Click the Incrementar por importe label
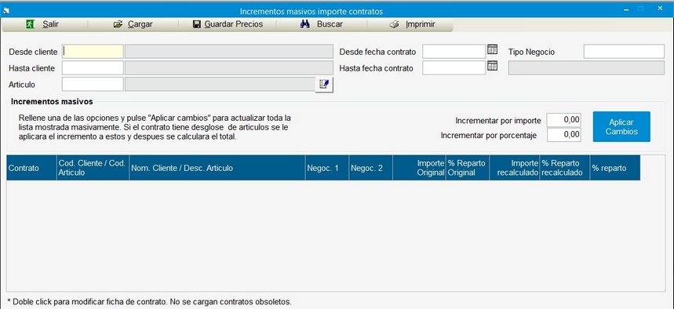This screenshot has height=309, width=674. (x=498, y=121)
